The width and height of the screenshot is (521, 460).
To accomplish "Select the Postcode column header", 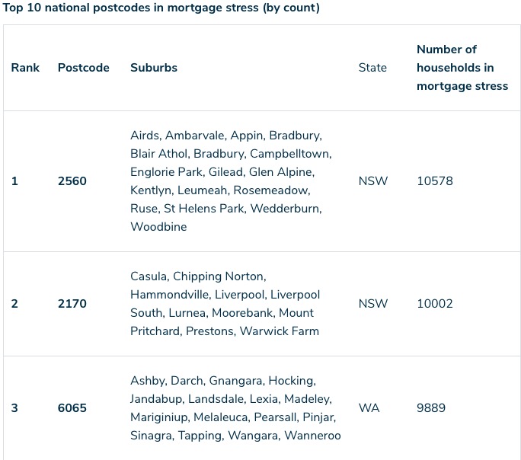I will [83, 68].
